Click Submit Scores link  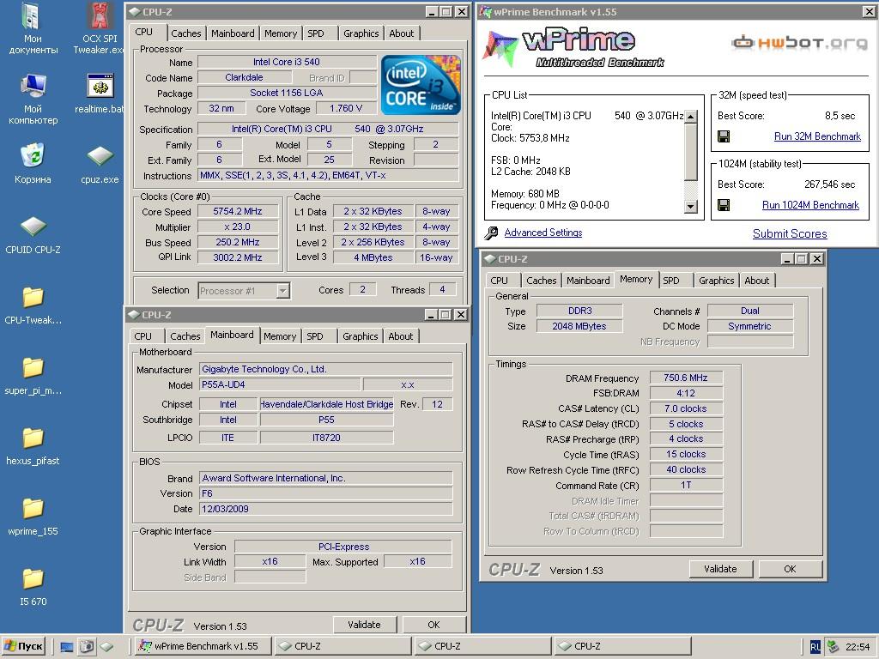[790, 233]
